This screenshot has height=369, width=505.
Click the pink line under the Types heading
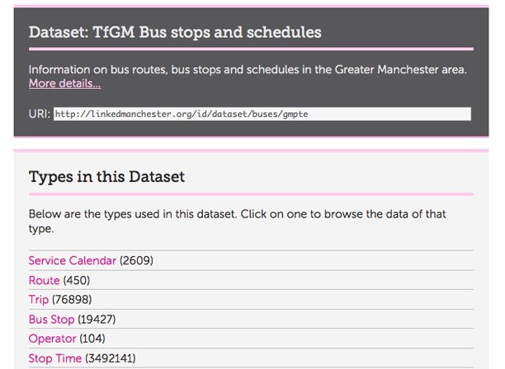click(251, 194)
